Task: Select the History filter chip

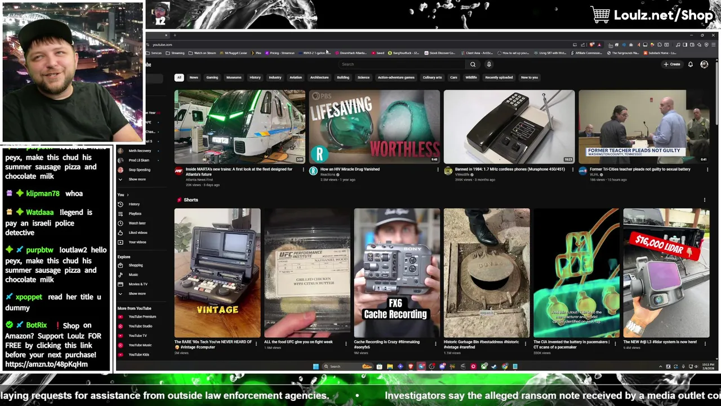Action: [x=255, y=78]
